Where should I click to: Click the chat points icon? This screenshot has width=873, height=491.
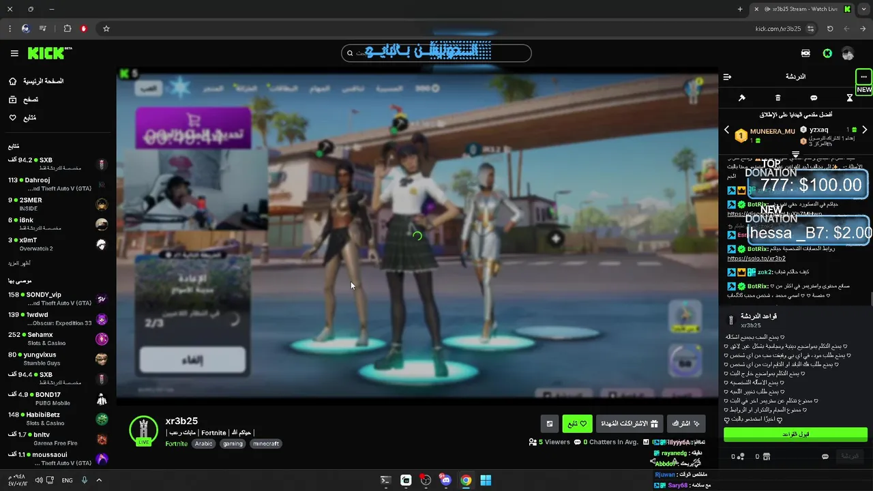pos(741,456)
